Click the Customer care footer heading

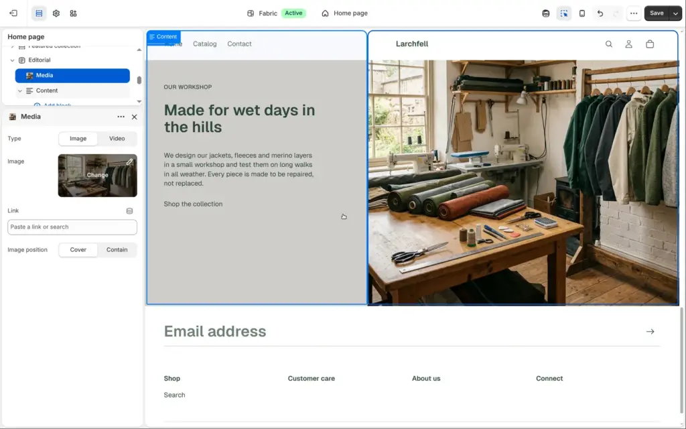[311, 379]
